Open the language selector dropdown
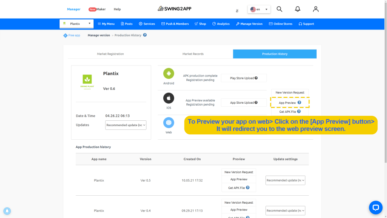 [259, 9]
